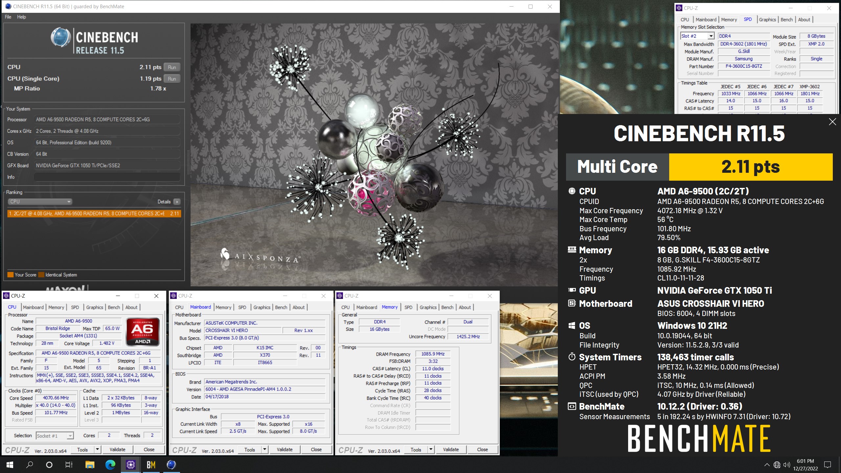The height and width of the screenshot is (473, 841).
Task: Click CPU chip icon in BenchMate panel
Action: click(x=572, y=191)
